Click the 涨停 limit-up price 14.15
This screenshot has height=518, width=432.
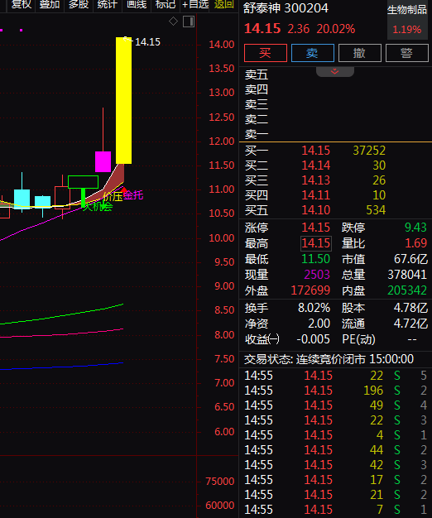pyautogui.click(x=316, y=228)
